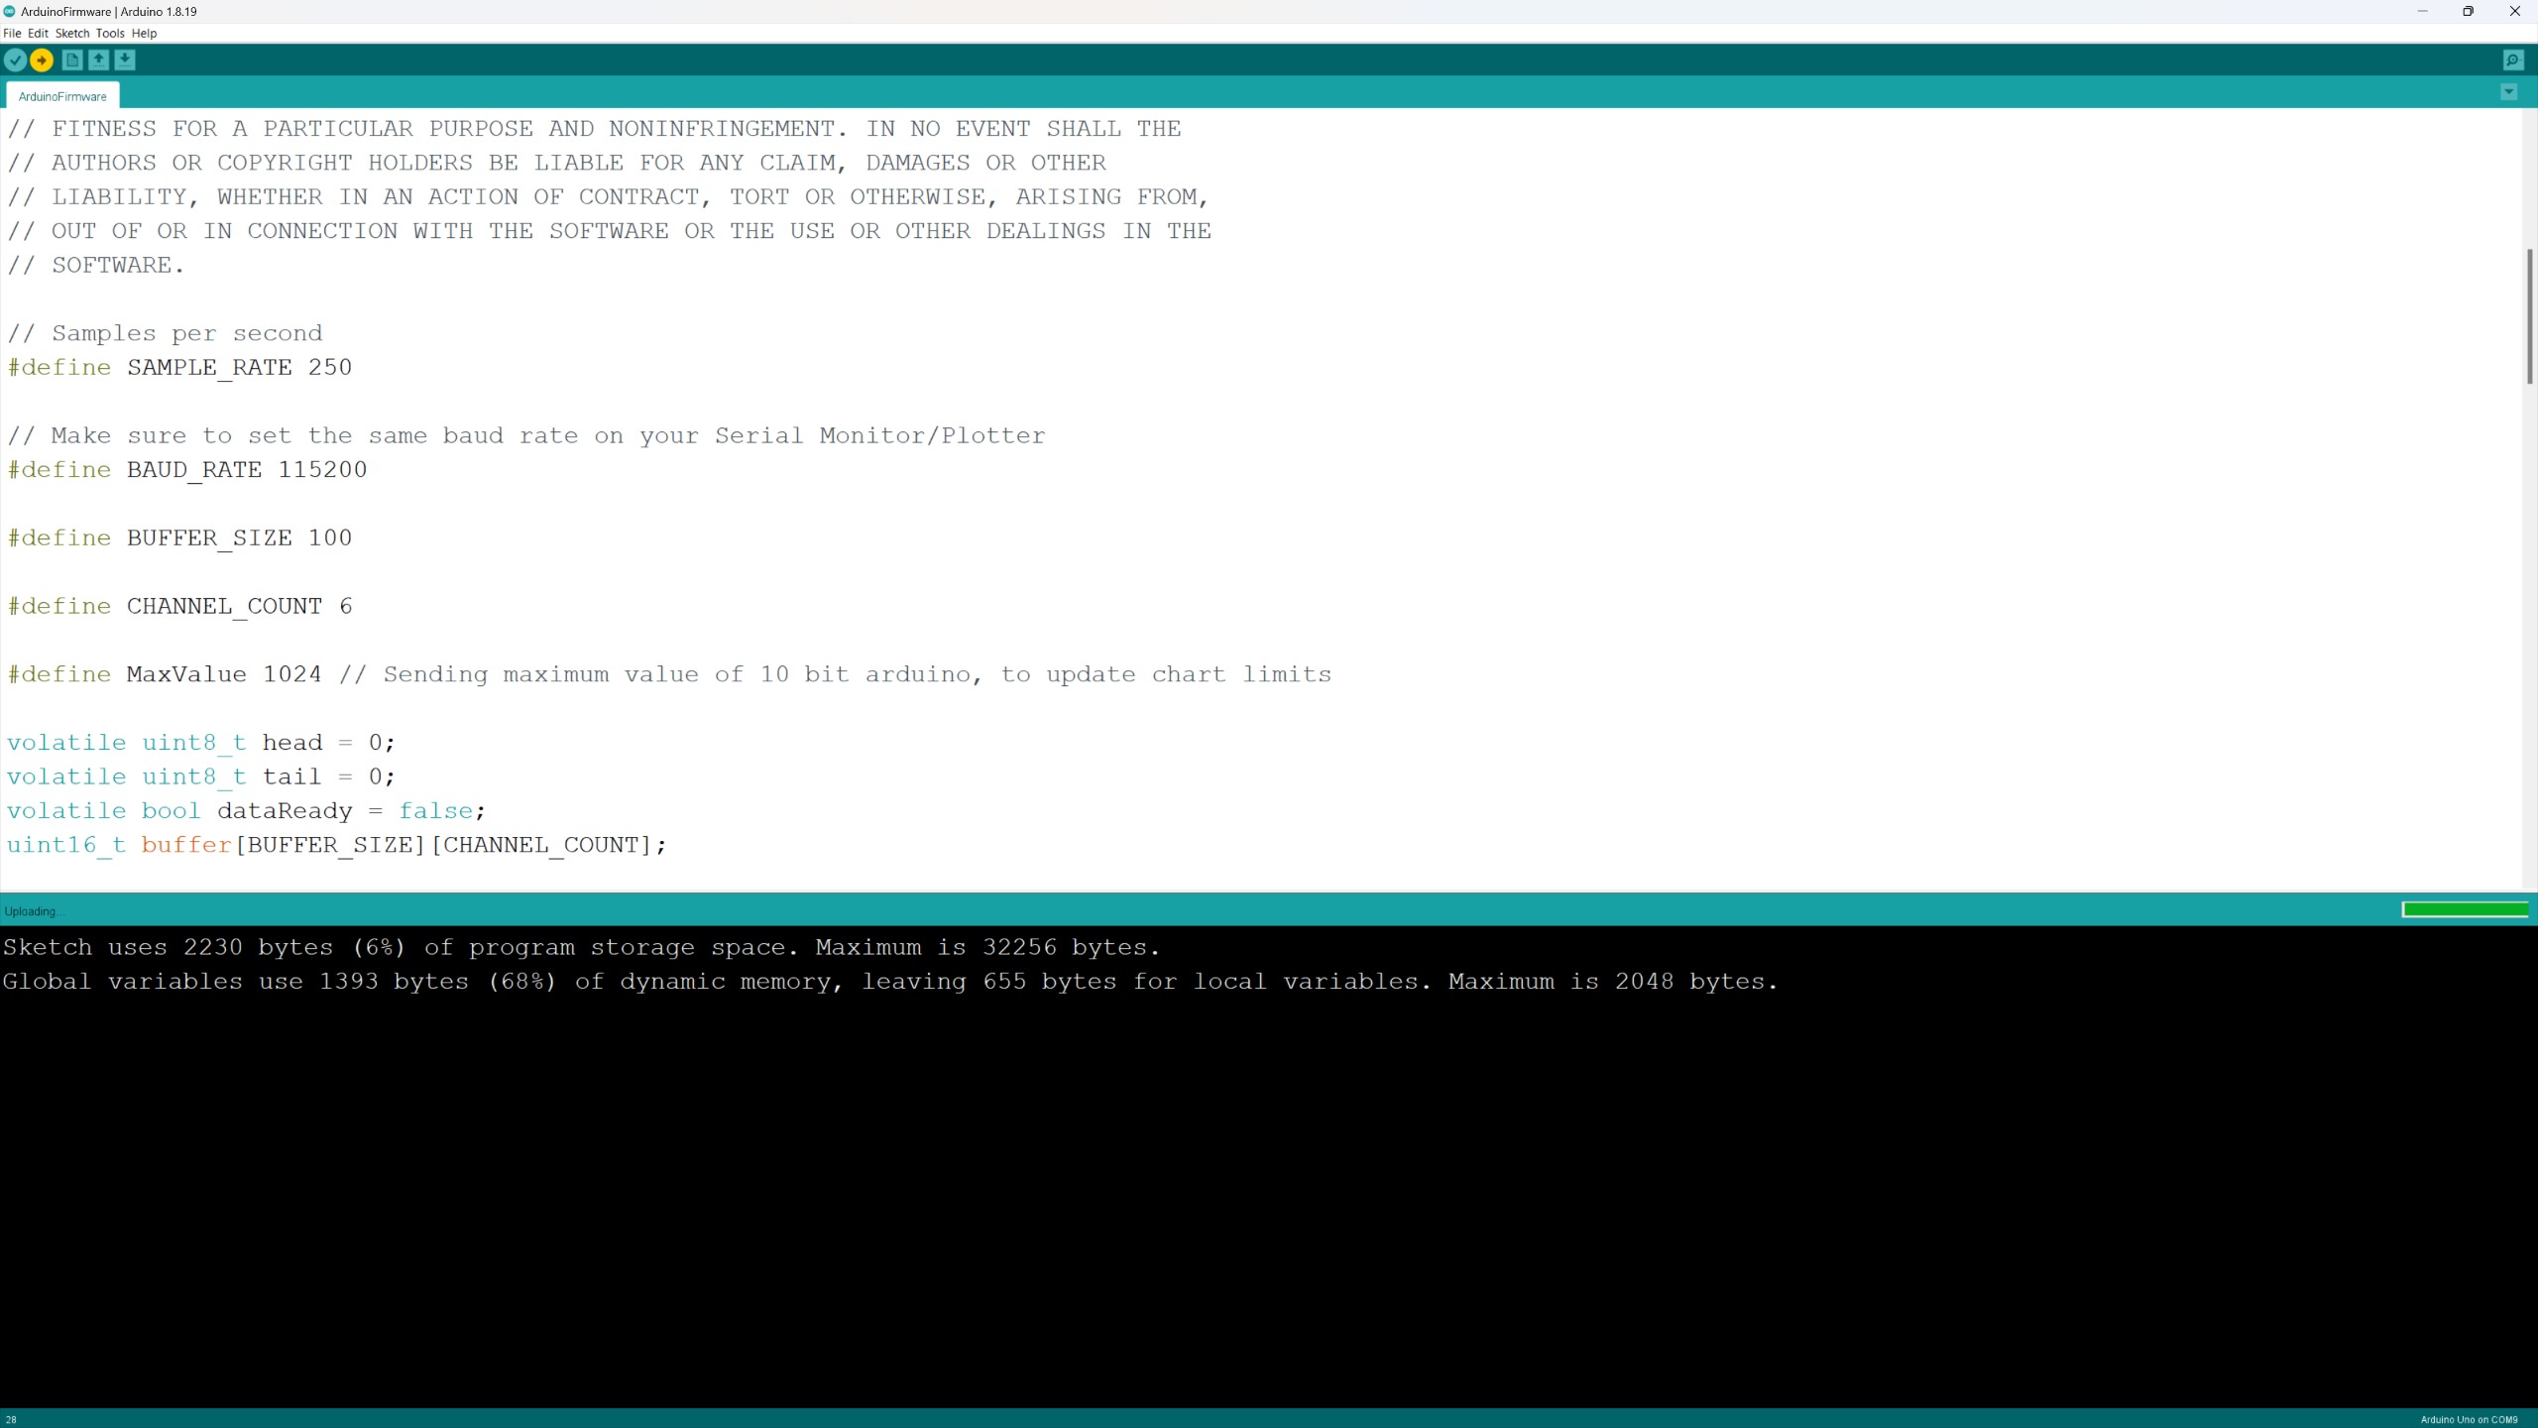This screenshot has width=2538, height=1428.
Task: Click the New Sketch button
Action: 71,59
